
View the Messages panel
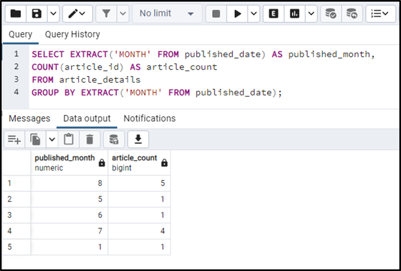tap(29, 118)
